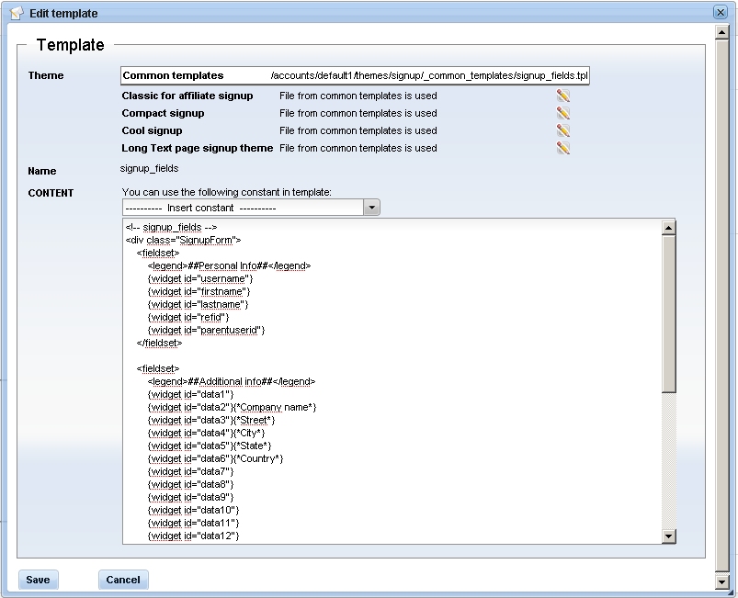
Task: Click the closing fieldset tag line
Action: pos(159,343)
